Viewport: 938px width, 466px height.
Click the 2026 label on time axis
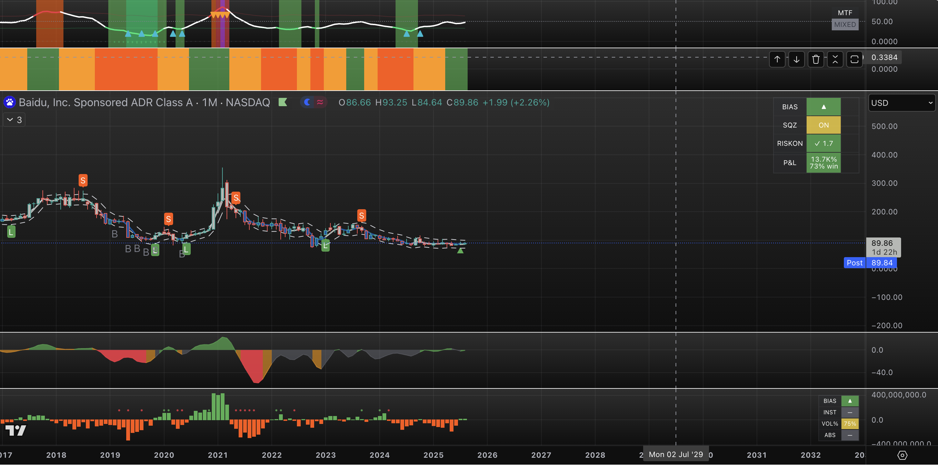click(487, 455)
